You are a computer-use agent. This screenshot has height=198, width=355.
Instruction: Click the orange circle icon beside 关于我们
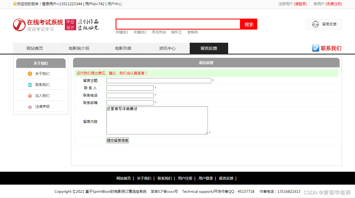pyautogui.click(x=30, y=74)
